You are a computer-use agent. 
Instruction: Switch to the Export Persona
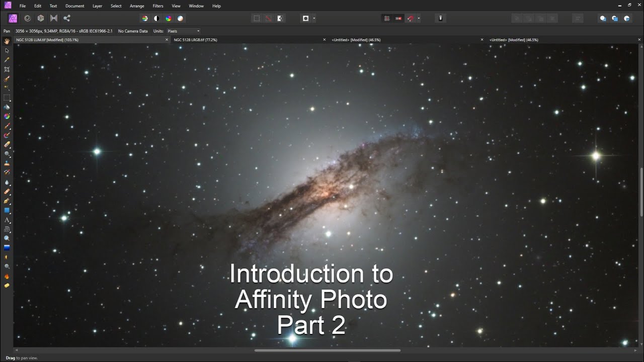pyautogui.click(x=67, y=18)
